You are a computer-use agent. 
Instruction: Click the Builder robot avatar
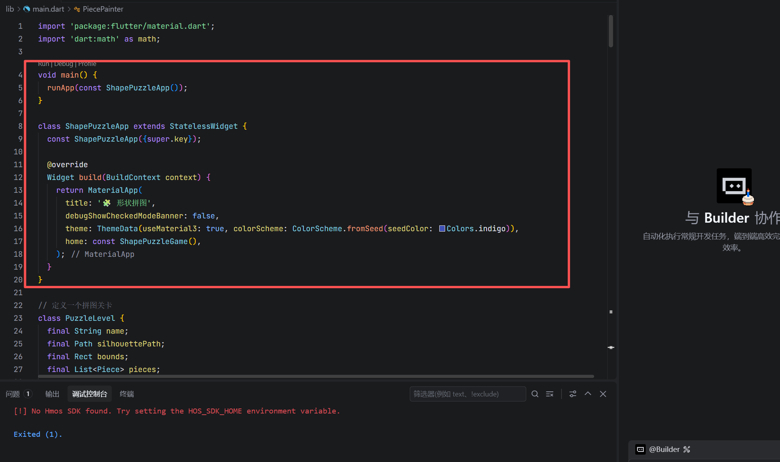click(x=734, y=186)
